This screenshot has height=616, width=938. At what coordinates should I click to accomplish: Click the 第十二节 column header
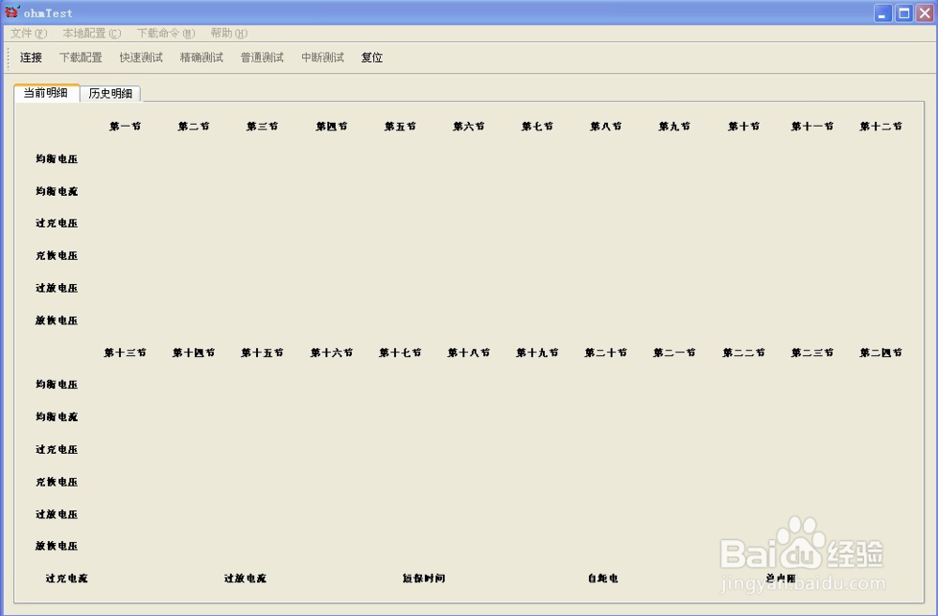(x=881, y=127)
